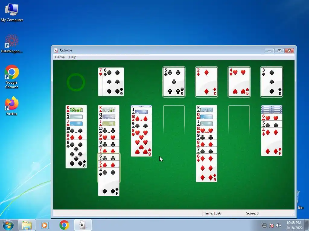Screen dimensions: 309x231
Task: Select the 9 of diamonds card
Action: pos(76,136)
